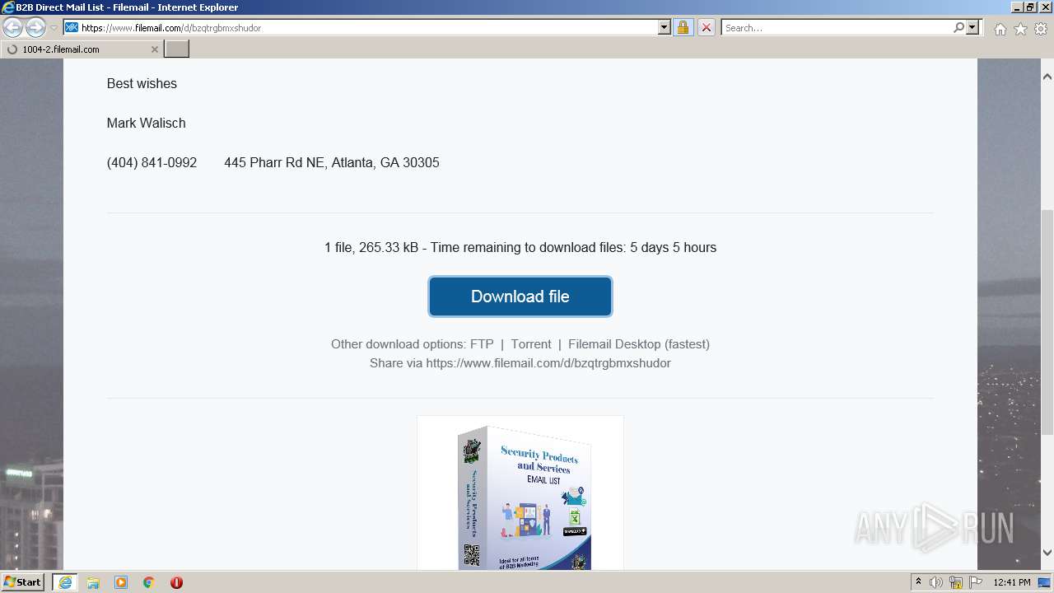
Task: Open the media player taskbar icon
Action: click(121, 582)
